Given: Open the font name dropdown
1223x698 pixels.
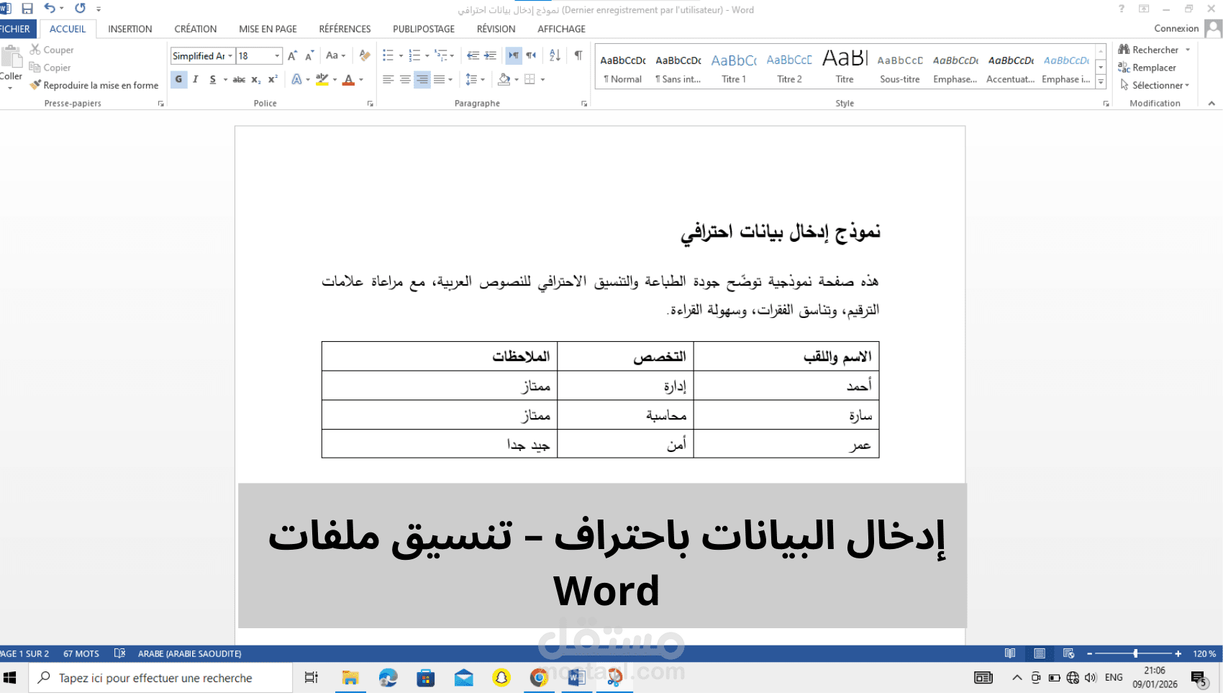Looking at the screenshot, I should click(x=230, y=56).
